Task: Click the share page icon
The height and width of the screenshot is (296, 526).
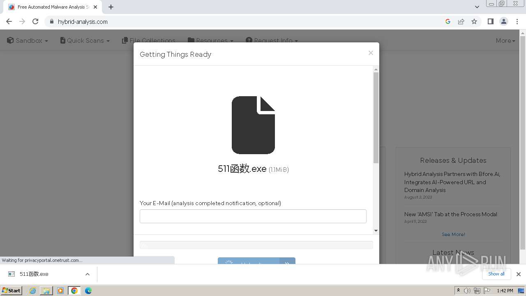Action: 461,21
